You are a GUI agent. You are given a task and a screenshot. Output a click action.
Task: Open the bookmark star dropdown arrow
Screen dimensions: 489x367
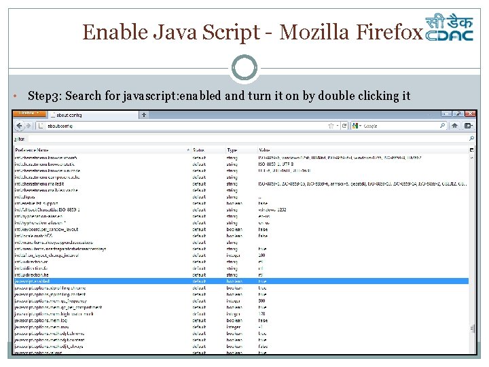click(x=338, y=126)
